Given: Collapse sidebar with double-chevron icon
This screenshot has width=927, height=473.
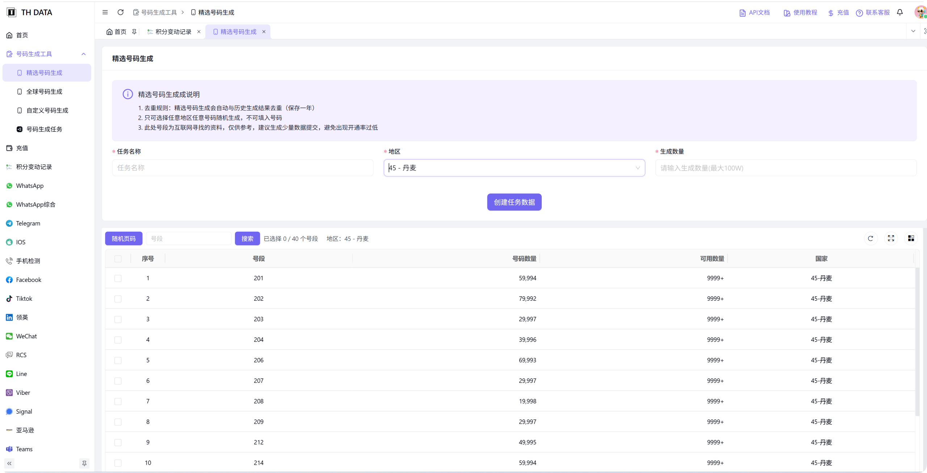Looking at the screenshot, I should tap(9, 463).
